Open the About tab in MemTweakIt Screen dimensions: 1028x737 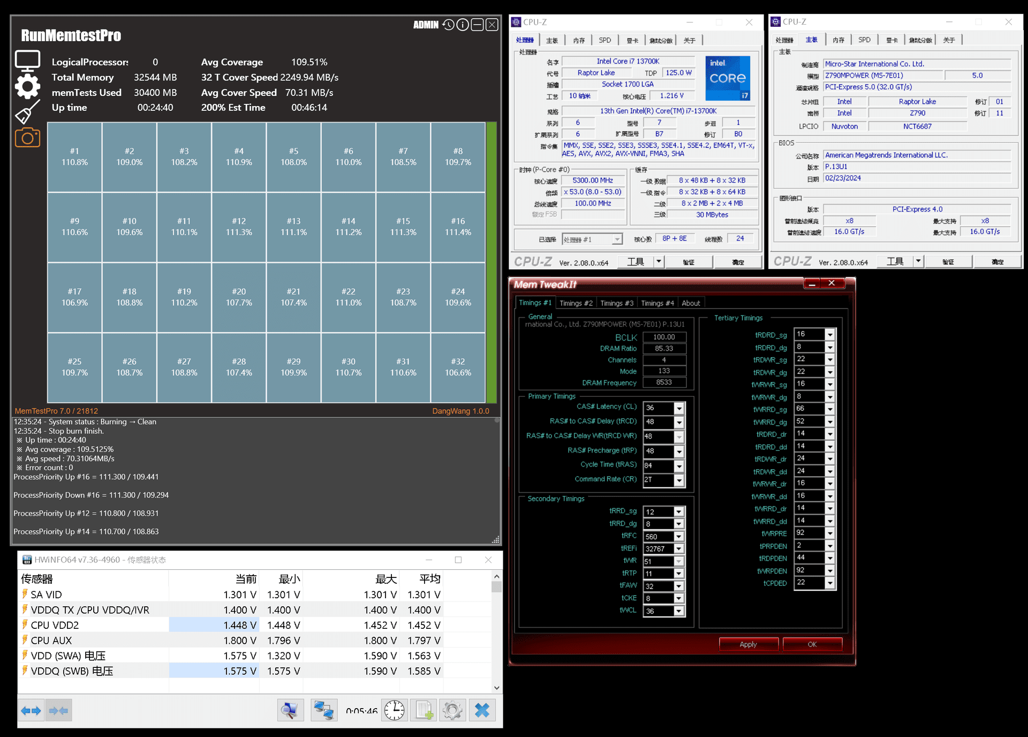[x=691, y=303]
